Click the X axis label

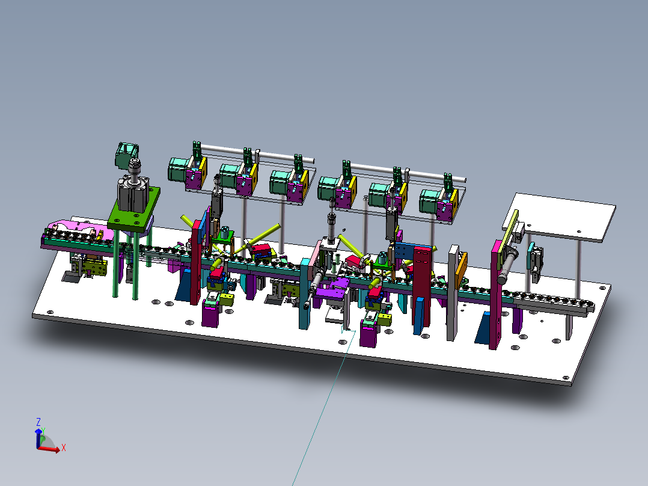tap(64, 448)
